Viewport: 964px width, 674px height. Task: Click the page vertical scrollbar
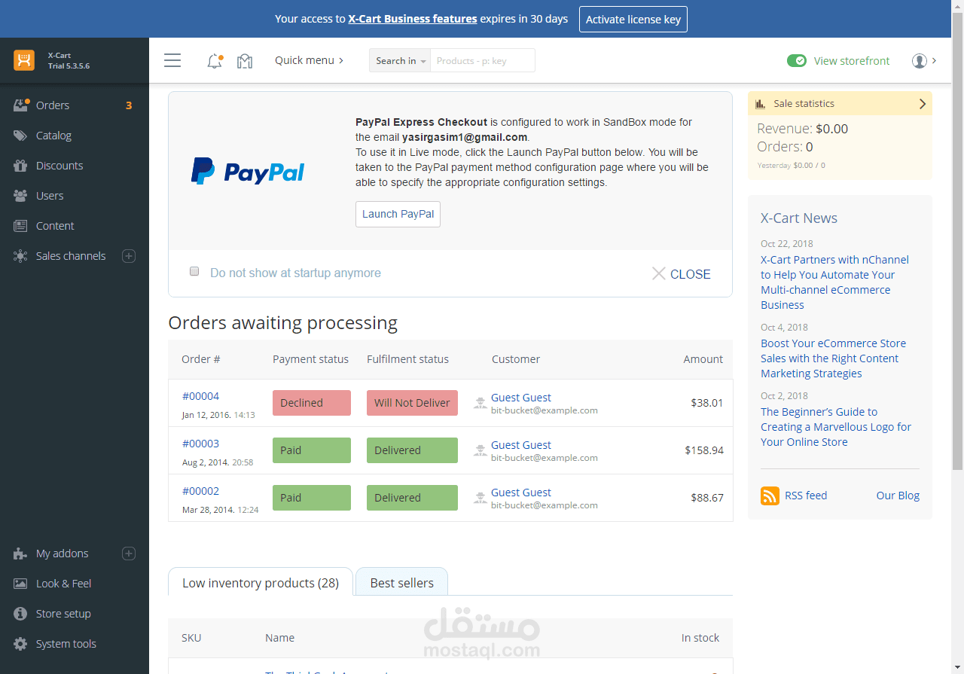pyautogui.click(x=958, y=241)
